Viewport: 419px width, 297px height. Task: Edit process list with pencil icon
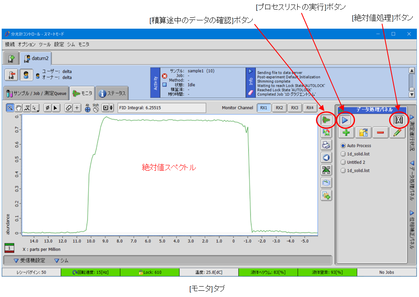click(x=398, y=133)
